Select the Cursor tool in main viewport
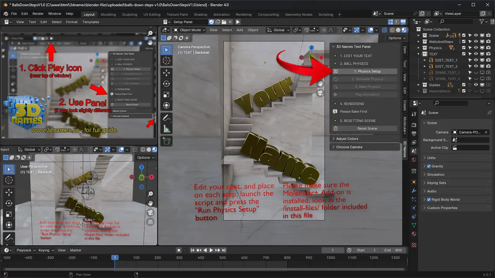Screen dimensions: 495x278 click(166, 61)
